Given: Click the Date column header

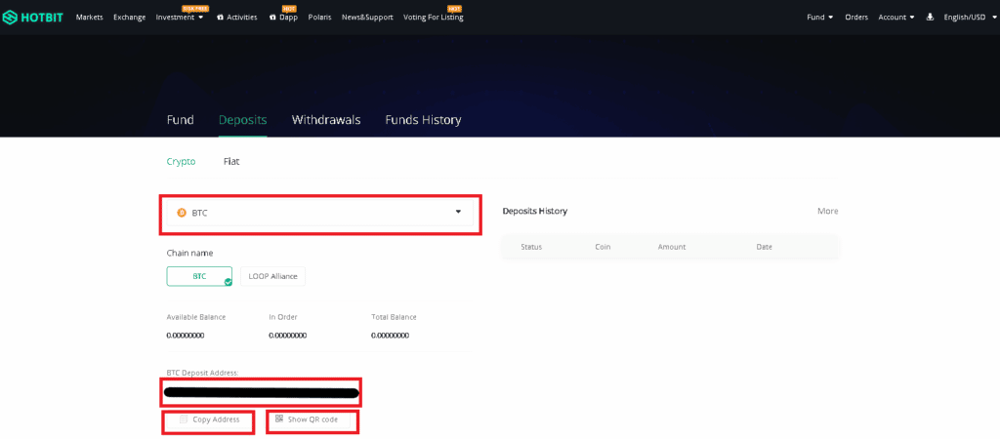Looking at the screenshot, I should point(764,247).
